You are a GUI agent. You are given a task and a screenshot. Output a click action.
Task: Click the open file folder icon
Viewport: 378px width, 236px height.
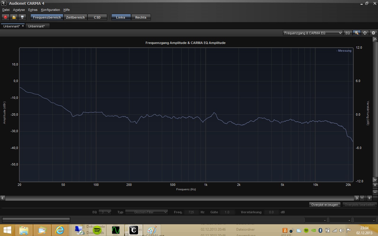point(14,17)
